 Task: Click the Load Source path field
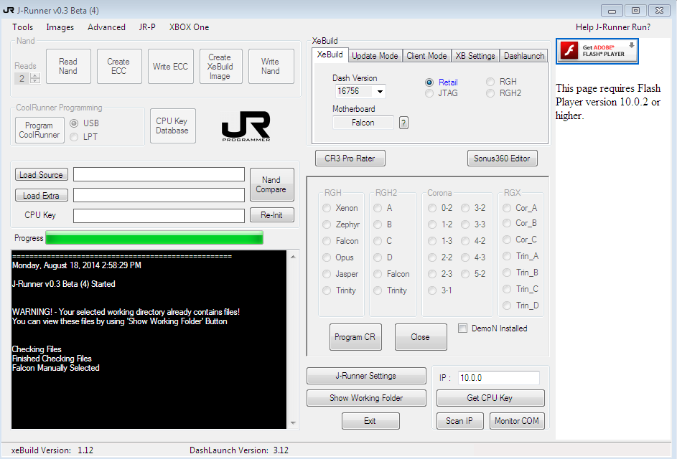159,175
